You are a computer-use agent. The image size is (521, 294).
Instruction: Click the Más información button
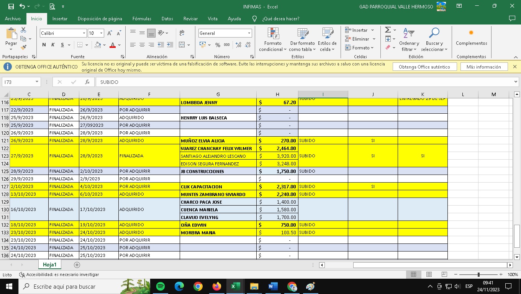(483, 67)
